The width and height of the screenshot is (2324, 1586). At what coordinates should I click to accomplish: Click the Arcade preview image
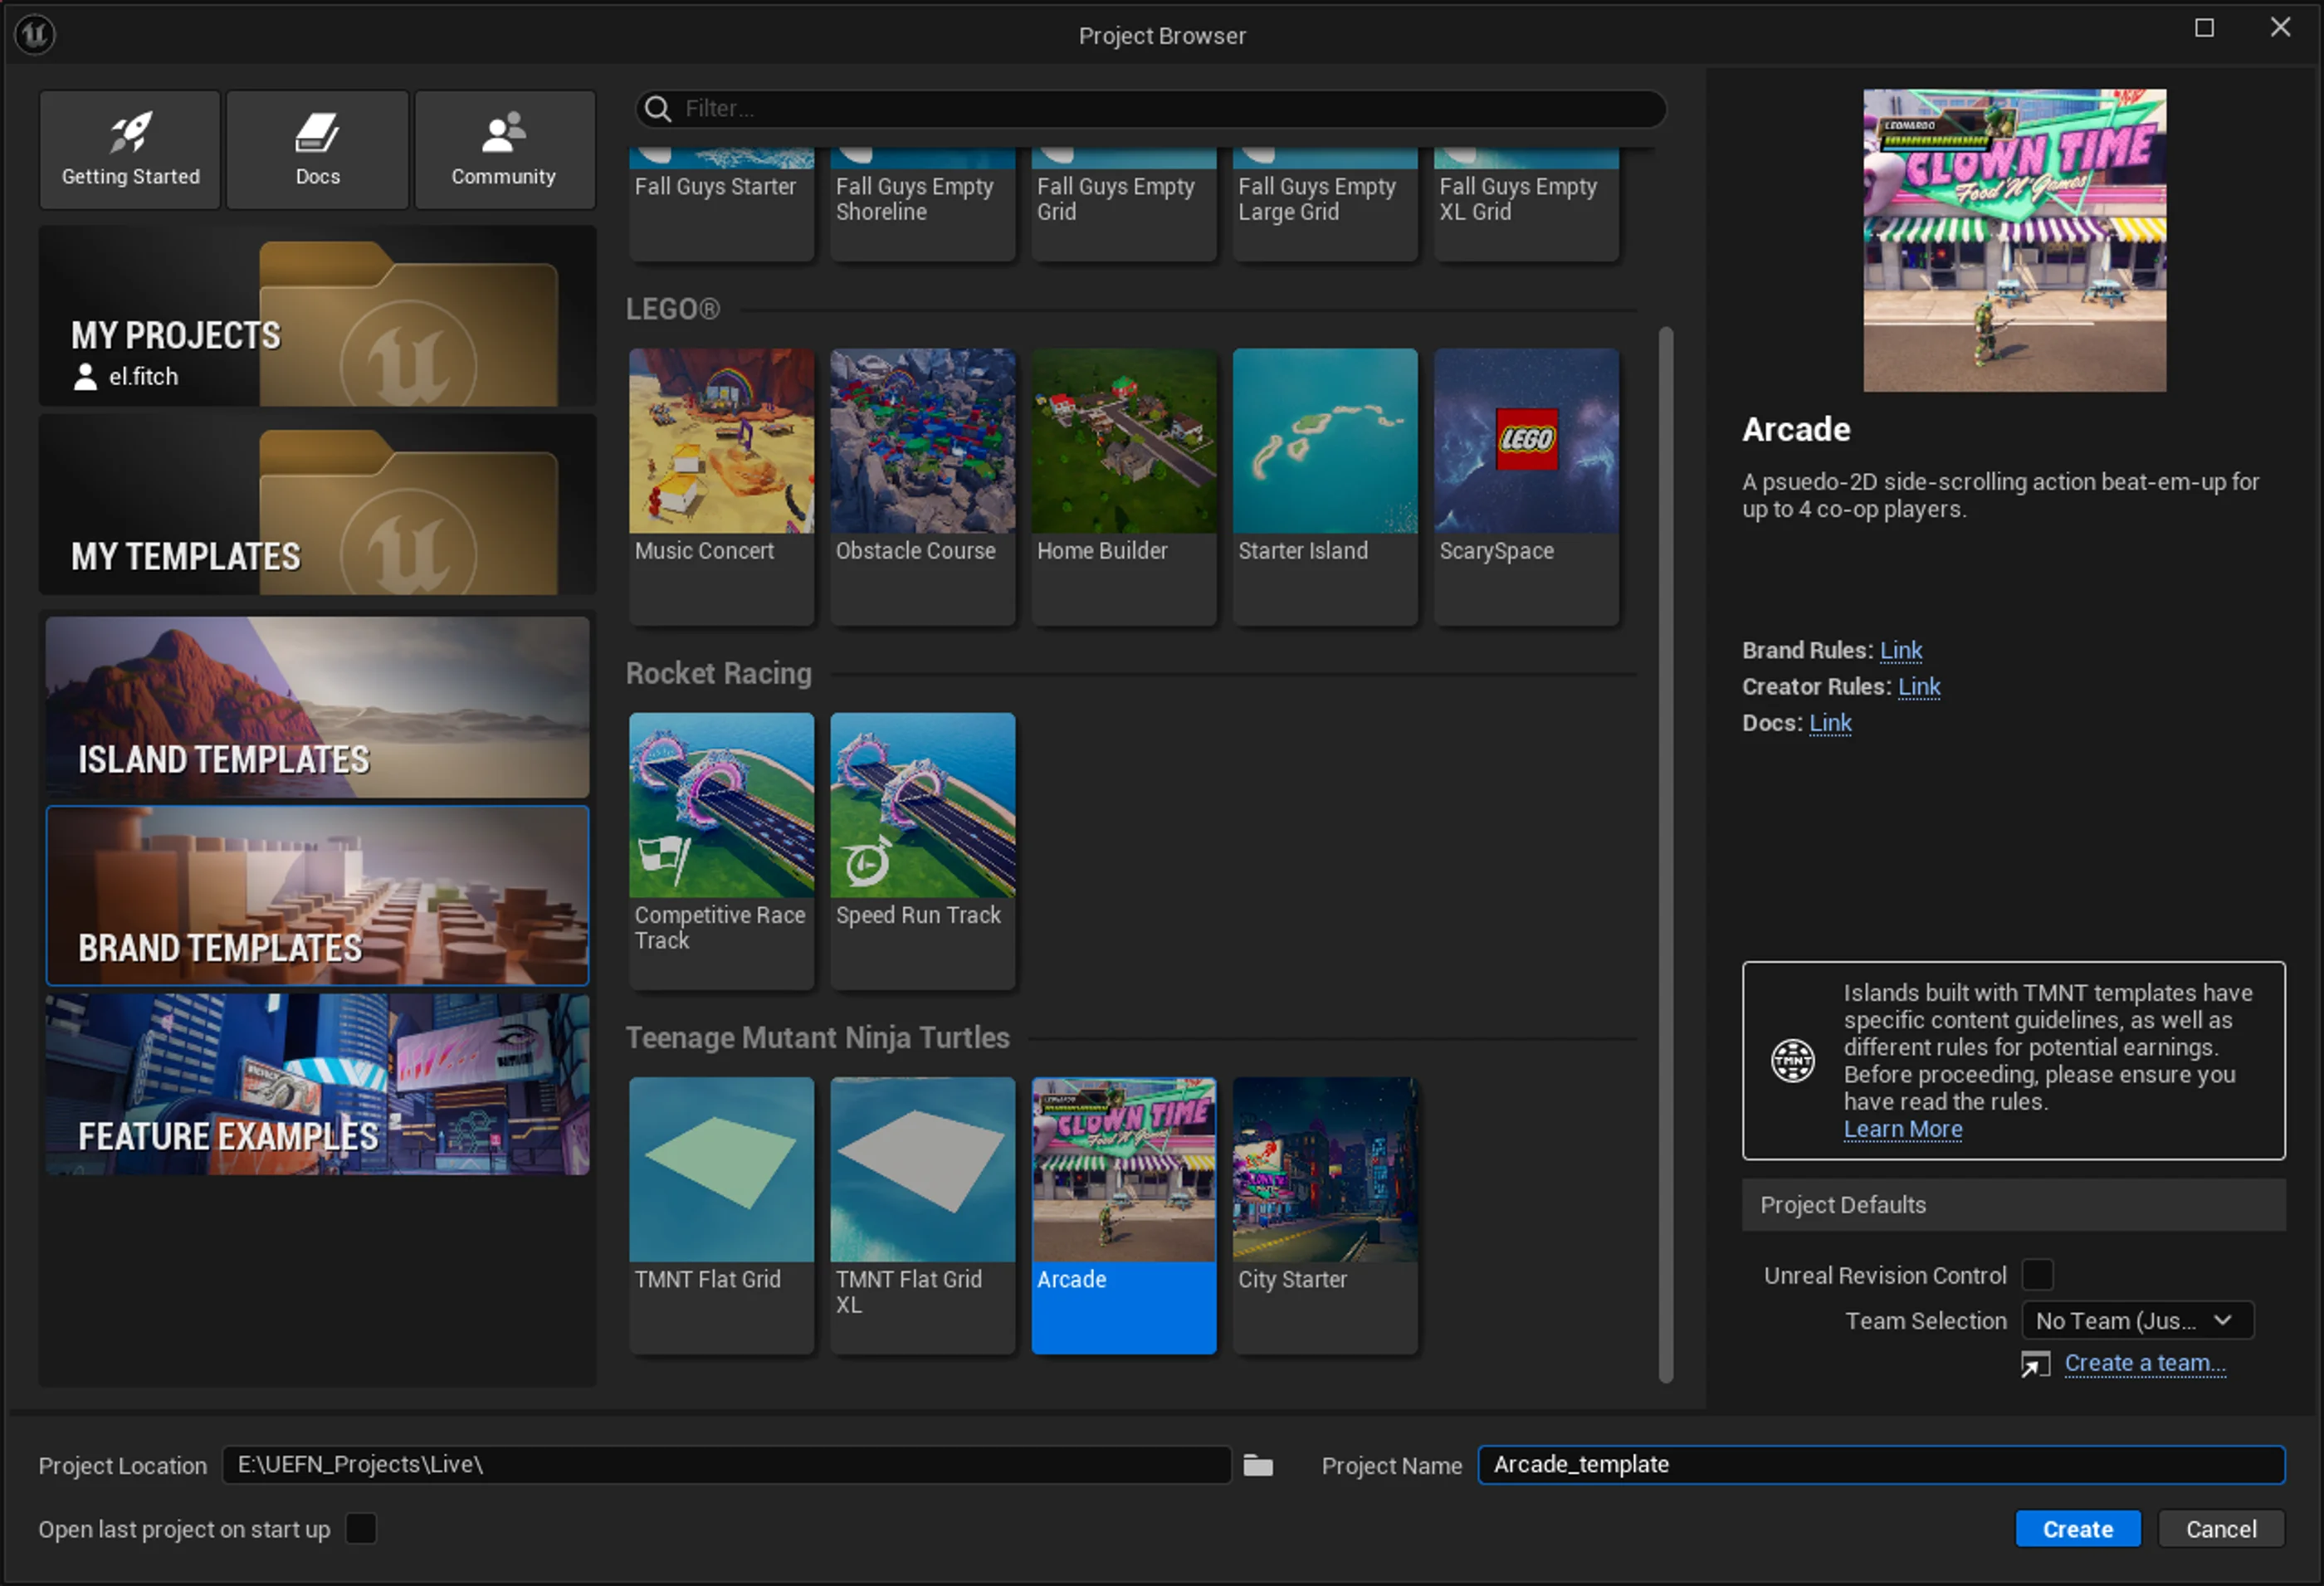(2014, 240)
